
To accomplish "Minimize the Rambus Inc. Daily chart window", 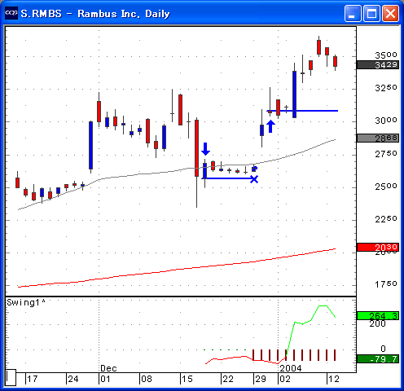I will click(x=353, y=13).
